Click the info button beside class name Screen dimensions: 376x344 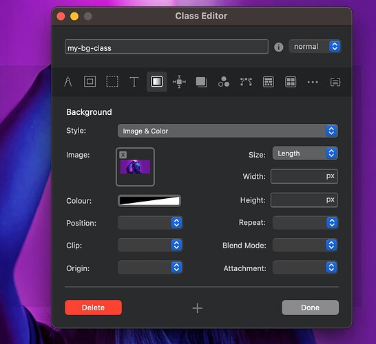pyautogui.click(x=279, y=47)
